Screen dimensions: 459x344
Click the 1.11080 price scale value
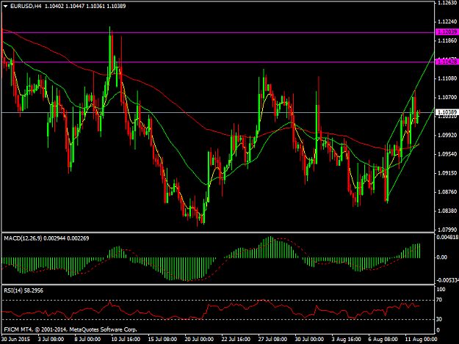click(447, 78)
